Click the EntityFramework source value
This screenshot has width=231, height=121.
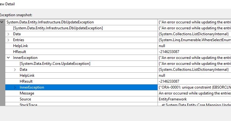(173, 99)
